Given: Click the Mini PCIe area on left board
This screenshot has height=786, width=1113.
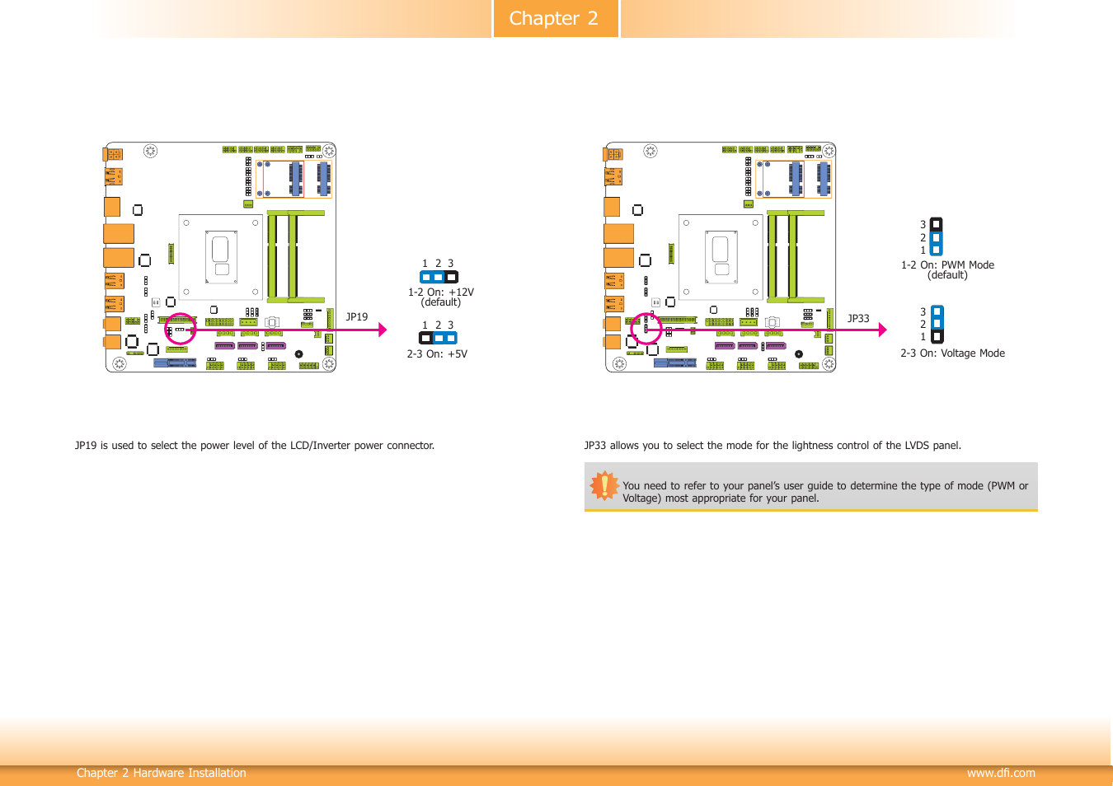Looking at the screenshot, I should pos(294,179).
